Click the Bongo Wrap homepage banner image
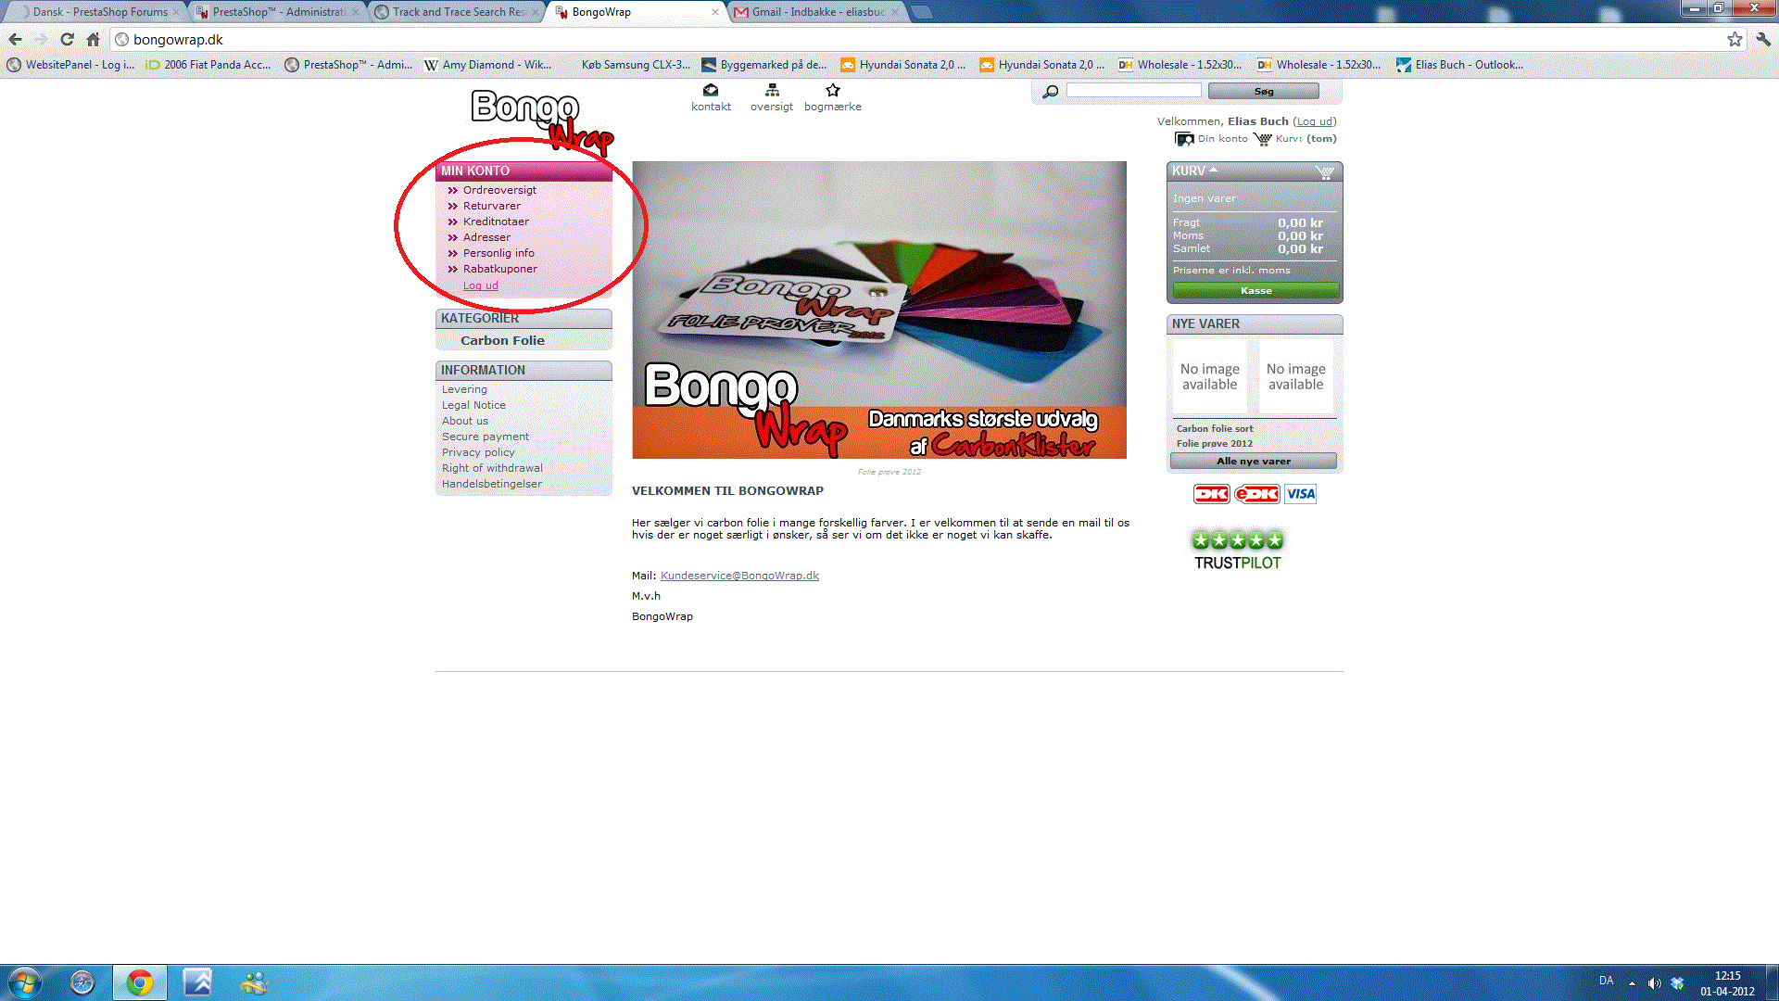 [x=879, y=310]
